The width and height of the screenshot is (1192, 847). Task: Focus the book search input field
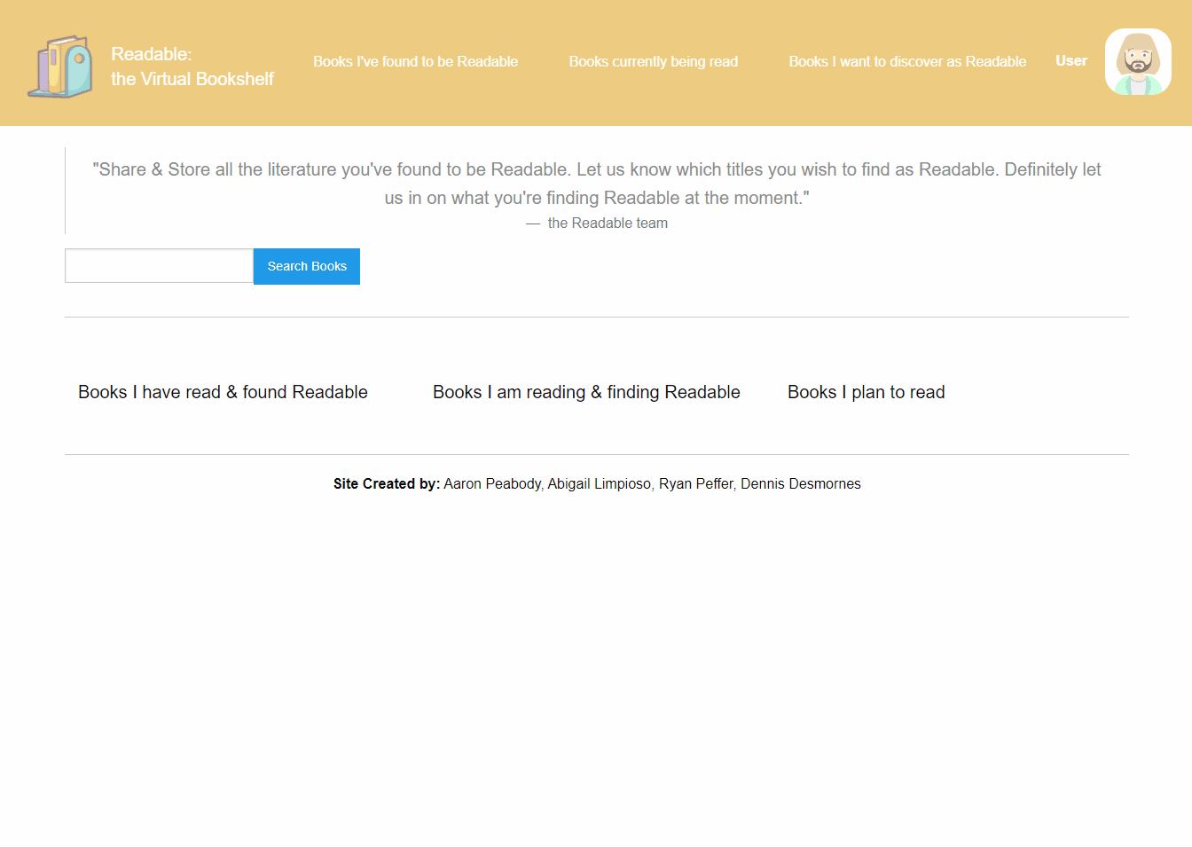(160, 266)
